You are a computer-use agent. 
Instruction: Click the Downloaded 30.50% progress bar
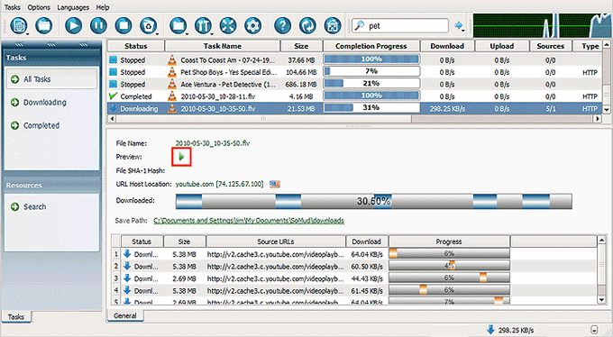tap(374, 201)
